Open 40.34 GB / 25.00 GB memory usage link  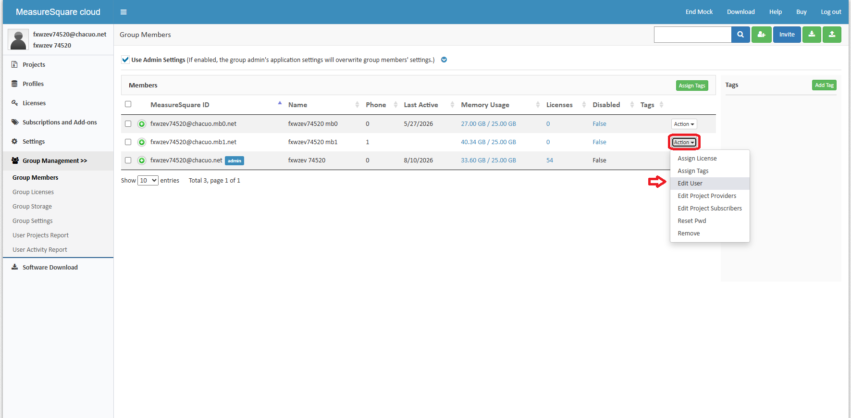point(488,142)
